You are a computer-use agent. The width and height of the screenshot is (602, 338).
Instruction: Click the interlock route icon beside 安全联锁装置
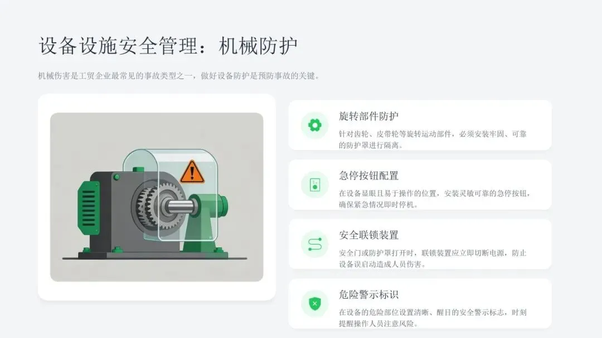point(315,244)
